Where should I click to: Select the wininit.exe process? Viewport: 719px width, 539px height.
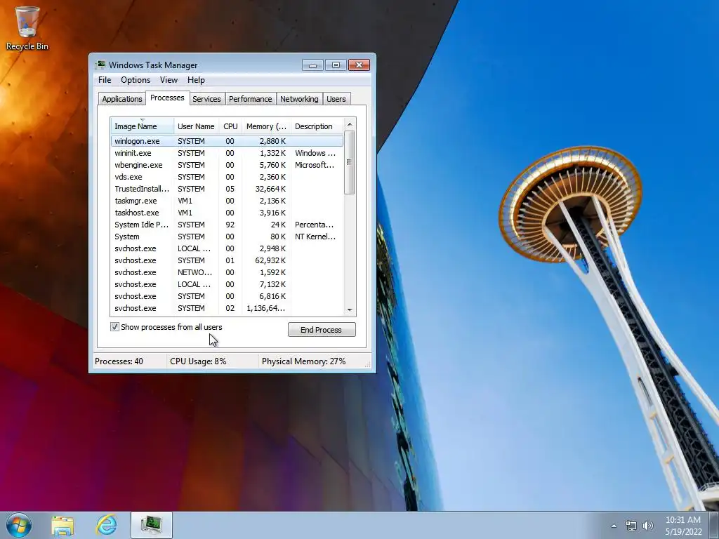tap(227, 153)
